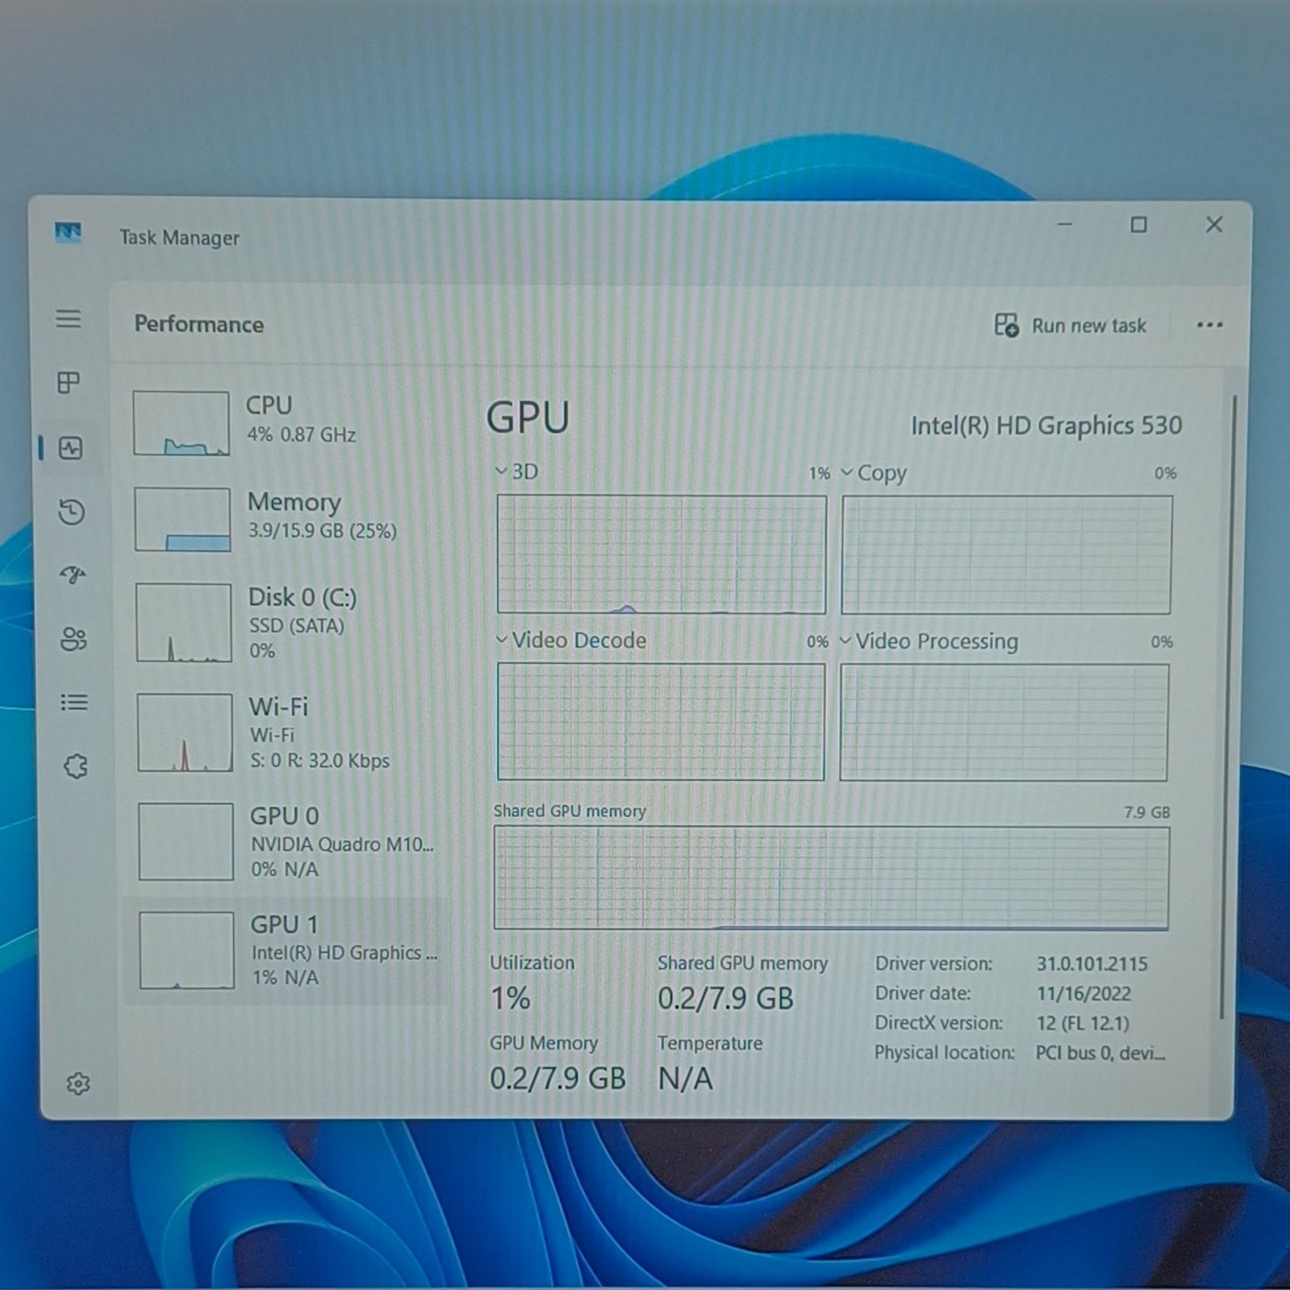Click the Memory usage thumbnail graph
This screenshot has width=1290, height=1290.
click(182, 520)
